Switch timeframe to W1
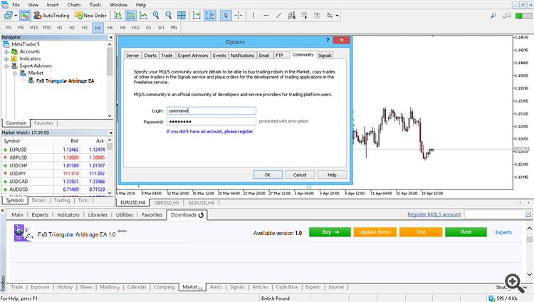Screen dimensions: 534x302 (x=161, y=28)
